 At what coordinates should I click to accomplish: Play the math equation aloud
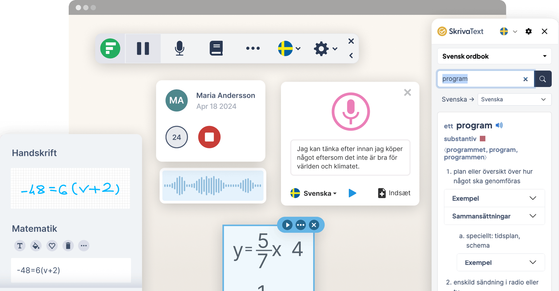pyautogui.click(x=287, y=225)
